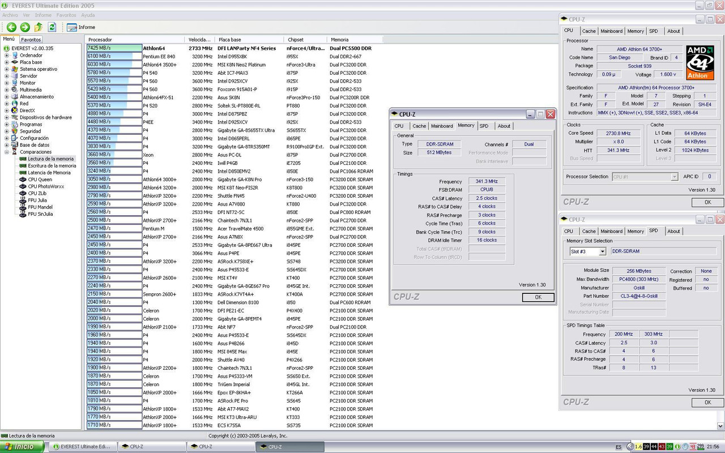Expand the Sistema operativo node

click(7, 69)
